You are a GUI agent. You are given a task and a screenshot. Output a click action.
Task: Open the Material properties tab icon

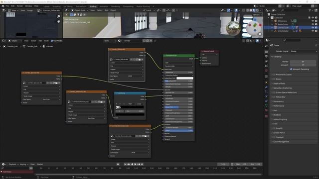point(266,110)
